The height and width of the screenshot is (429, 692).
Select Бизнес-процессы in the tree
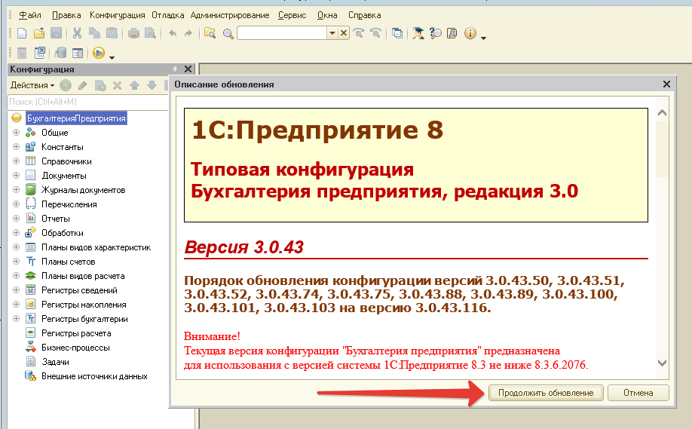(75, 348)
